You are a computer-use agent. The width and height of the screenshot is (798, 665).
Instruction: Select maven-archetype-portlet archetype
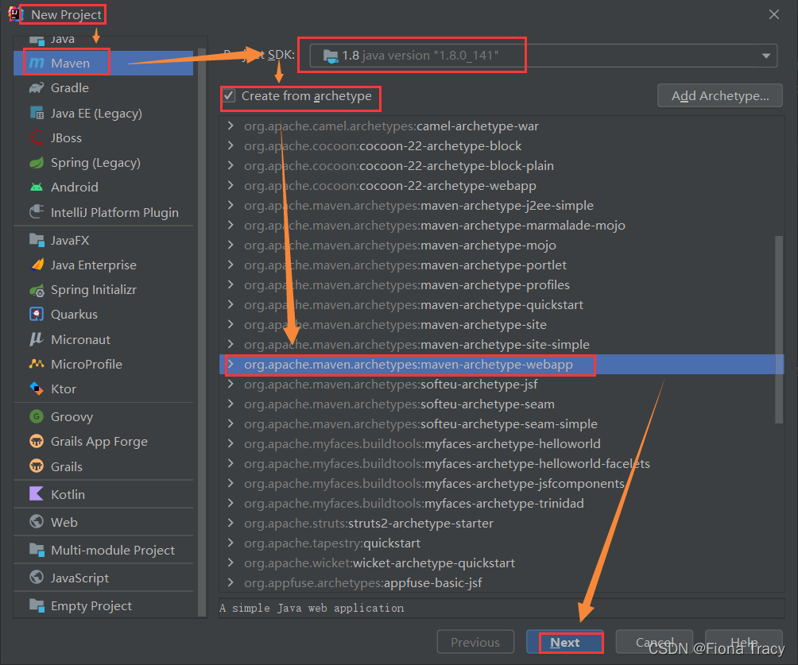click(x=502, y=265)
